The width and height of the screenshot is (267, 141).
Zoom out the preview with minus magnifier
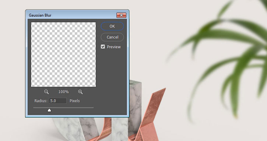(46, 92)
